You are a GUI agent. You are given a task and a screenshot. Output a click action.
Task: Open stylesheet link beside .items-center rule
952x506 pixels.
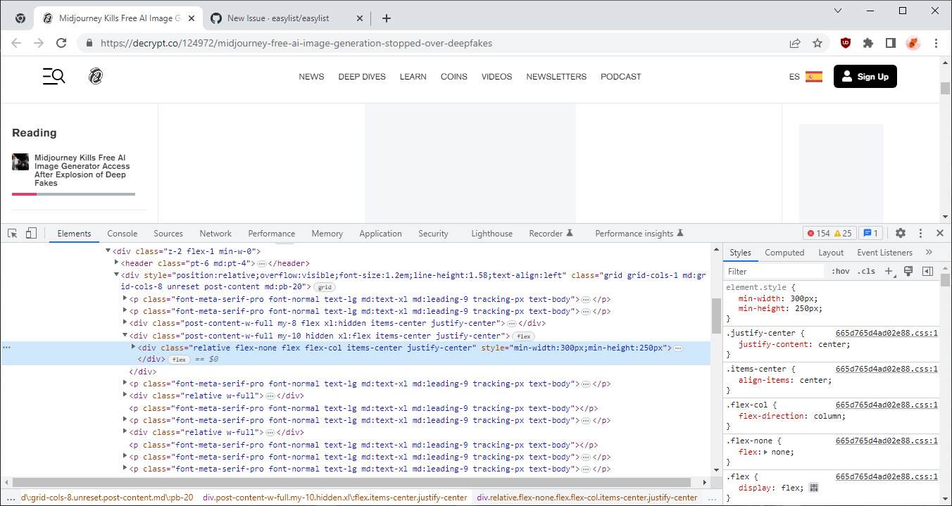tap(887, 369)
